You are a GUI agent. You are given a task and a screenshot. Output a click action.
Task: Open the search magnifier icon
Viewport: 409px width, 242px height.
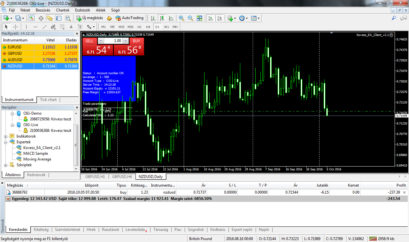tap(394, 18)
